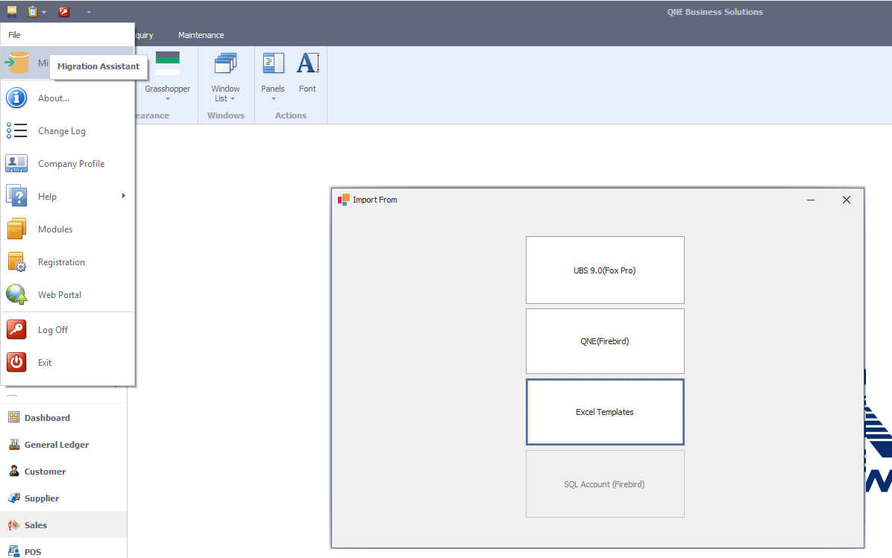The height and width of the screenshot is (558, 892).
Task: Close the Import From dialog
Action: [847, 200]
